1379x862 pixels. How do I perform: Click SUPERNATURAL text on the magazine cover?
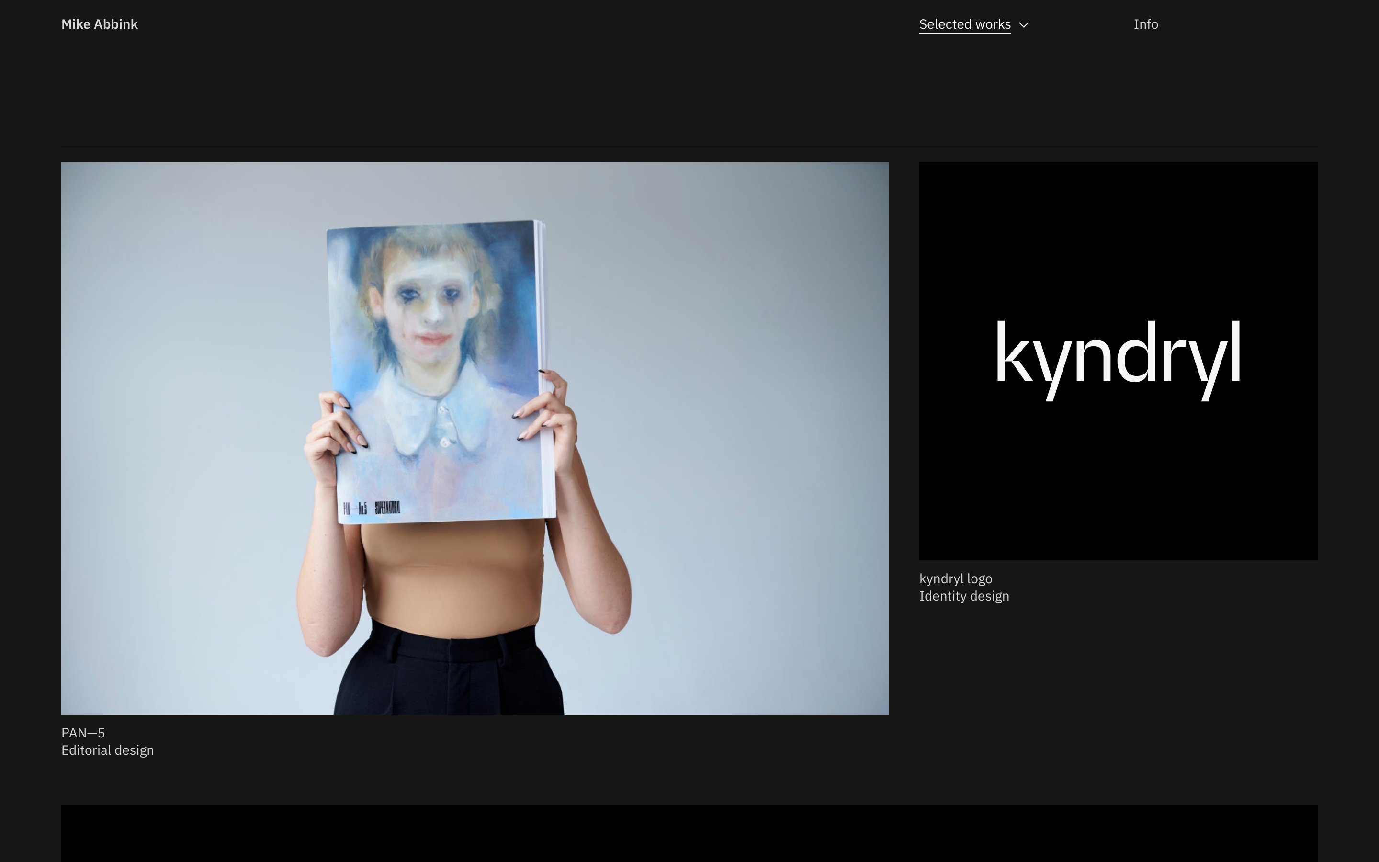(x=387, y=508)
